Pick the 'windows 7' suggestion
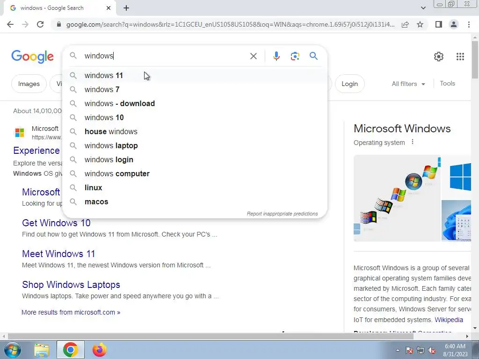Viewport: 479px width, 359px height. (195, 89)
